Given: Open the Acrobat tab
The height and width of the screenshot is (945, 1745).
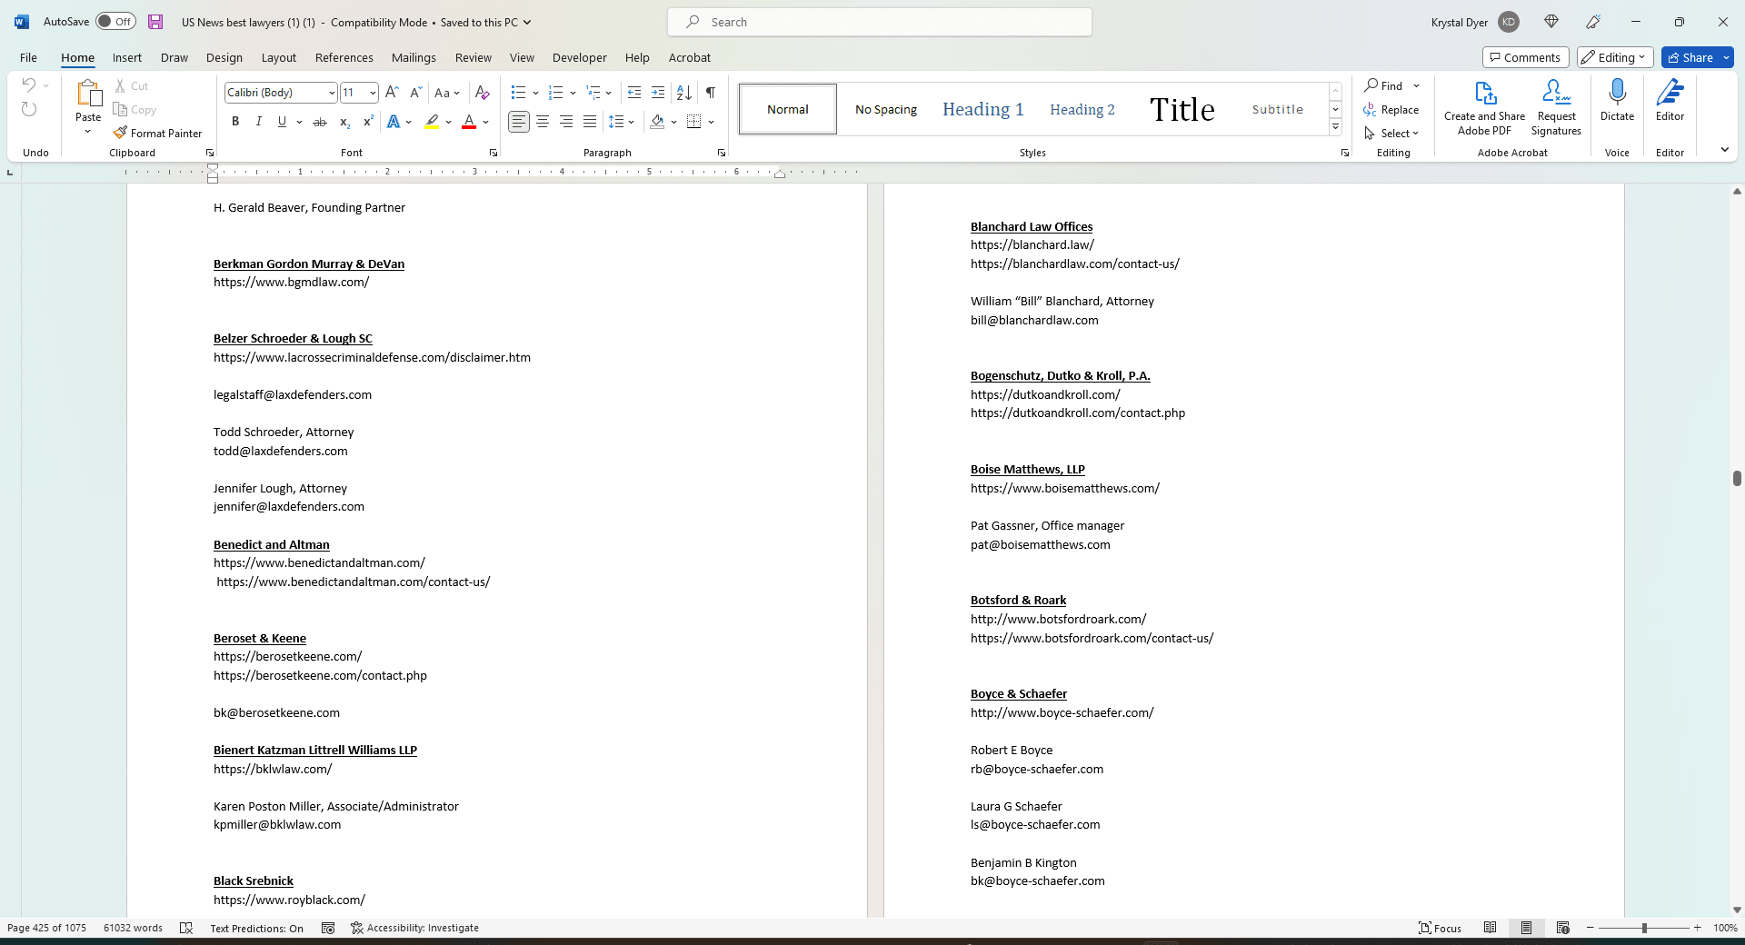Looking at the screenshot, I should [x=690, y=57].
